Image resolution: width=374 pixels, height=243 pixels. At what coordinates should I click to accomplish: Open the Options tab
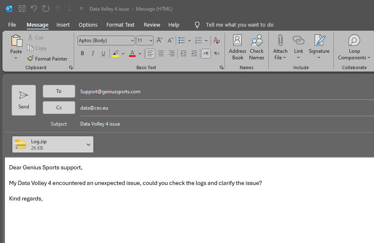[88, 25]
